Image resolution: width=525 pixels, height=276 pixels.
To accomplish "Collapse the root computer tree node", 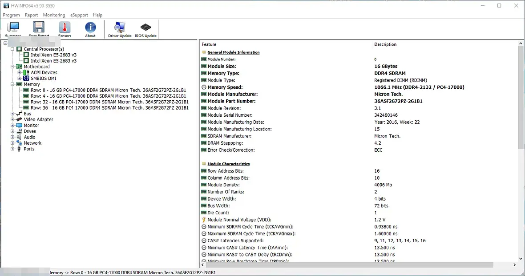I will (5, 43).
